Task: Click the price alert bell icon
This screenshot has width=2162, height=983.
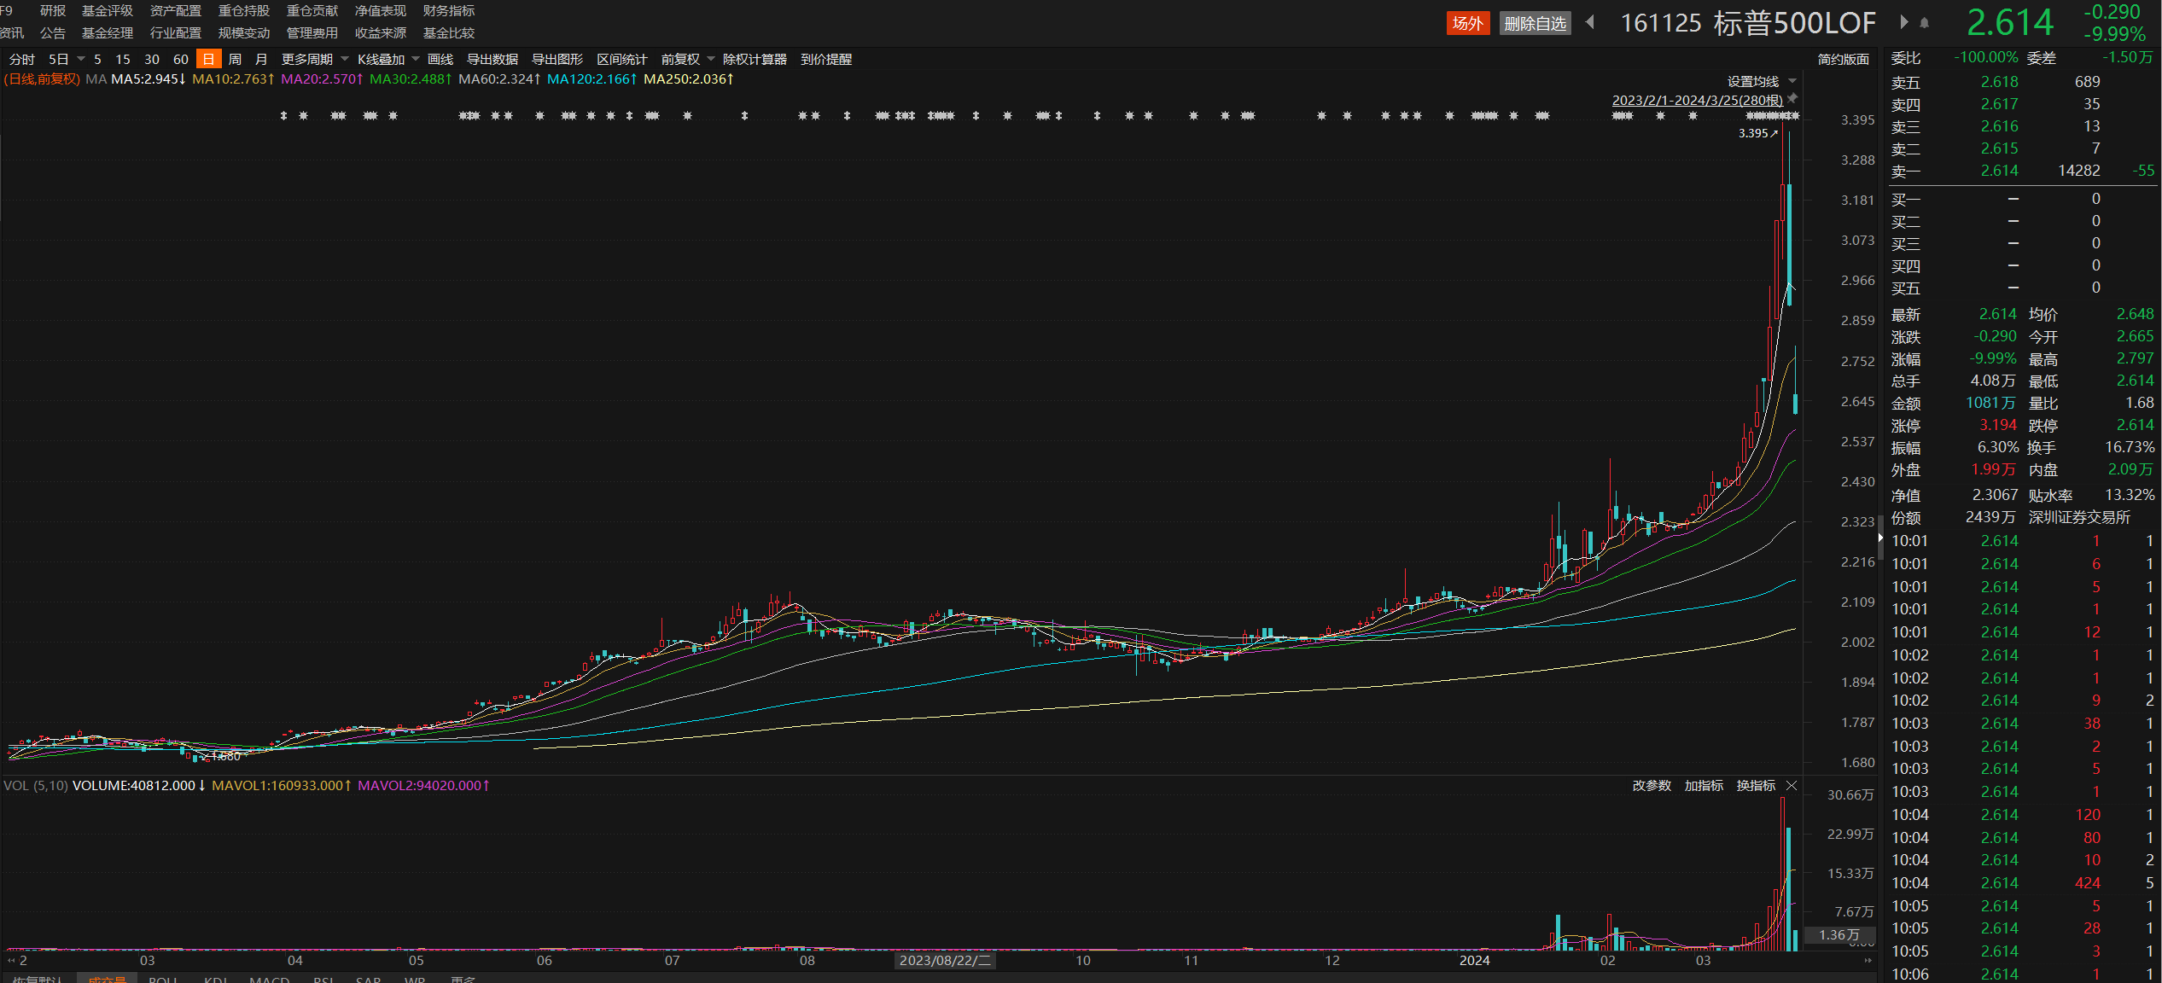Action: coord(1925,23)
